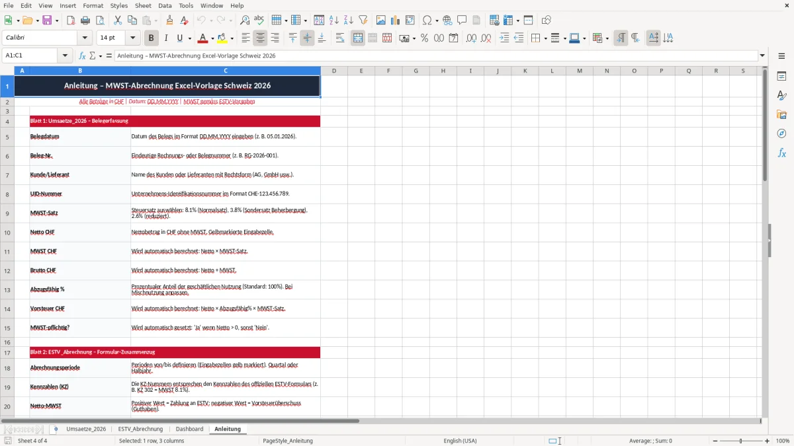Insert an image
Image resolution: width=794 pixels, height=446 pixels.
[x=381, y=20]
